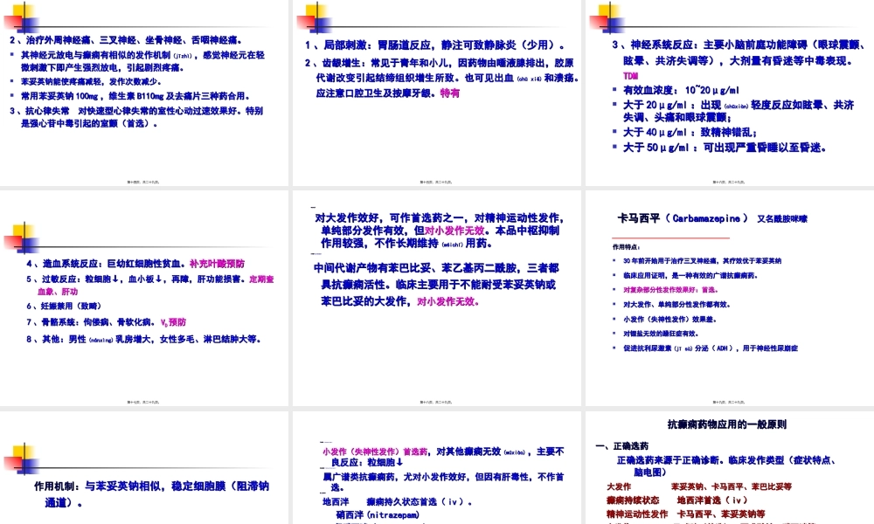
Task: Select the bullet before 对大发作、单纯部分性发作都有效
Action: click(613, 304)
